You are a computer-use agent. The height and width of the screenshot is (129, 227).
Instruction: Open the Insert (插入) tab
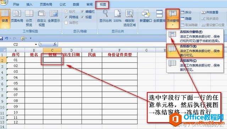[29, 5]
